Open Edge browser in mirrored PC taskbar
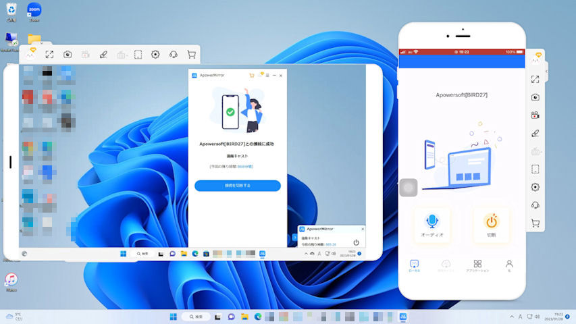576x324 pixels. [x=195, y=254]
